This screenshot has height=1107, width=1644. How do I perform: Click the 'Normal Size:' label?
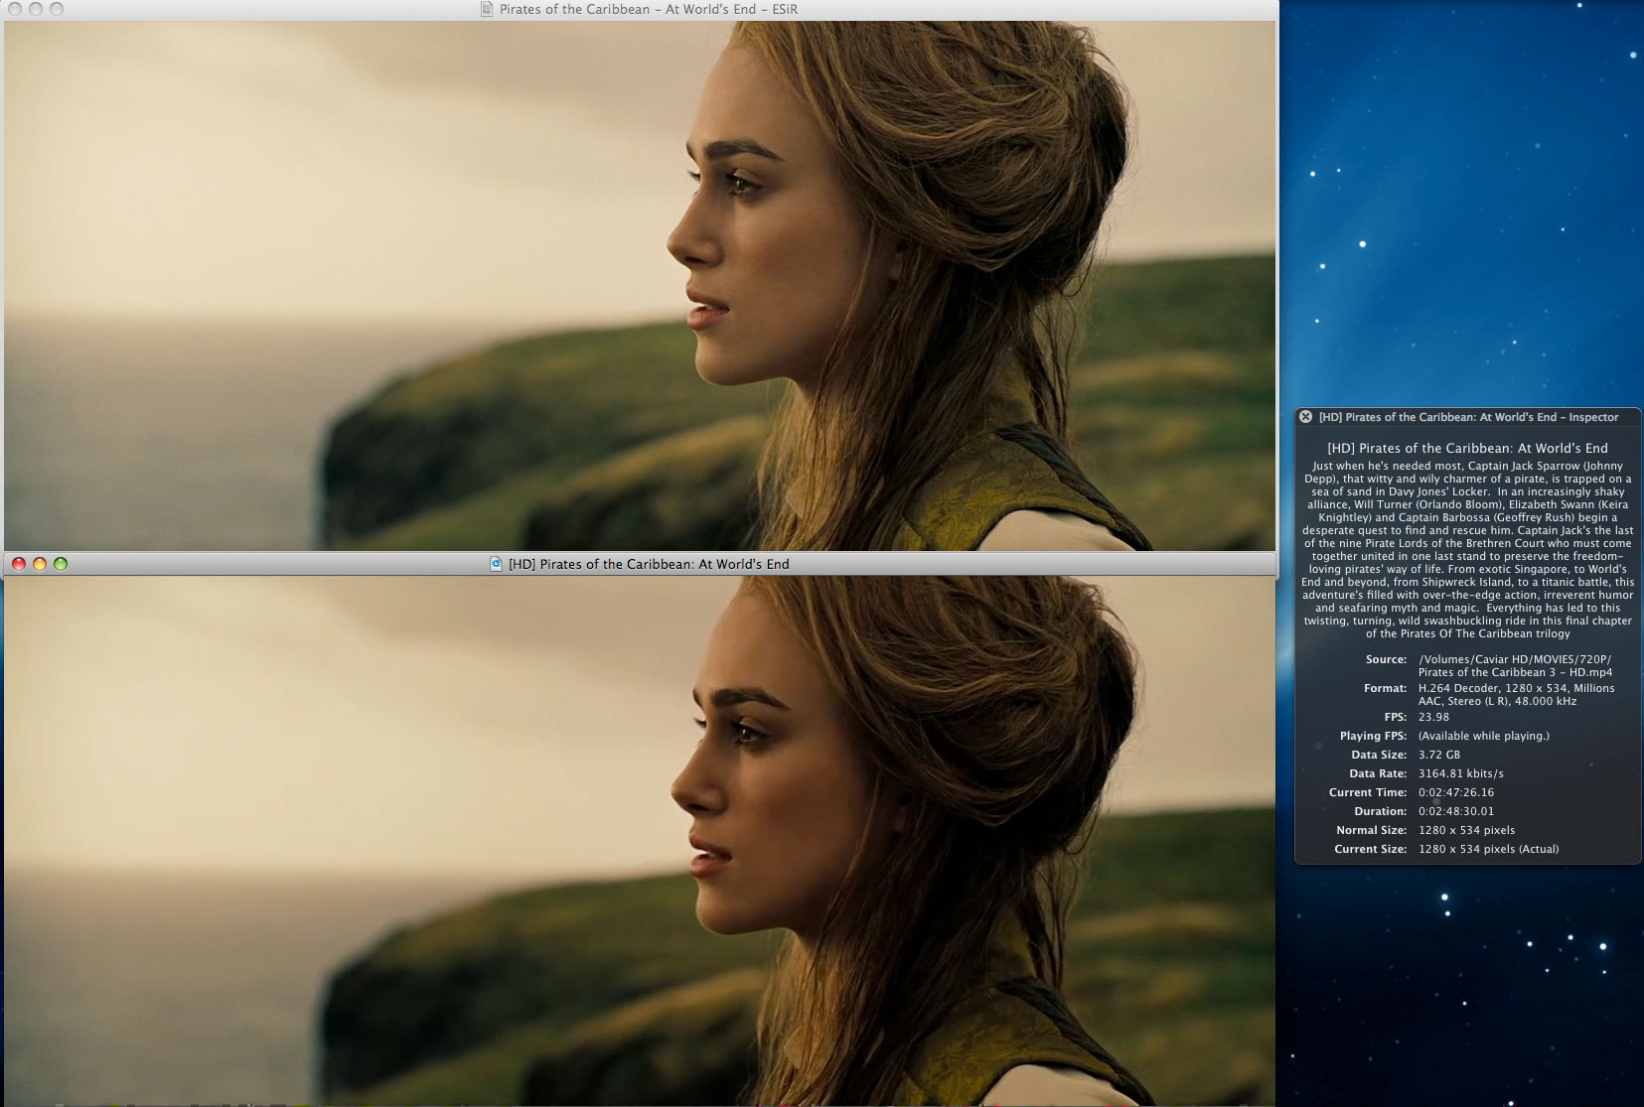pos(1372,830)
